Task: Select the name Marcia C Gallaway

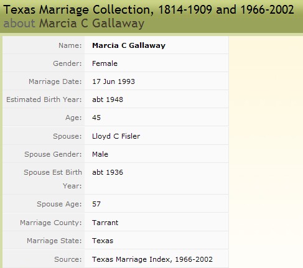Action: pos(129,45)
